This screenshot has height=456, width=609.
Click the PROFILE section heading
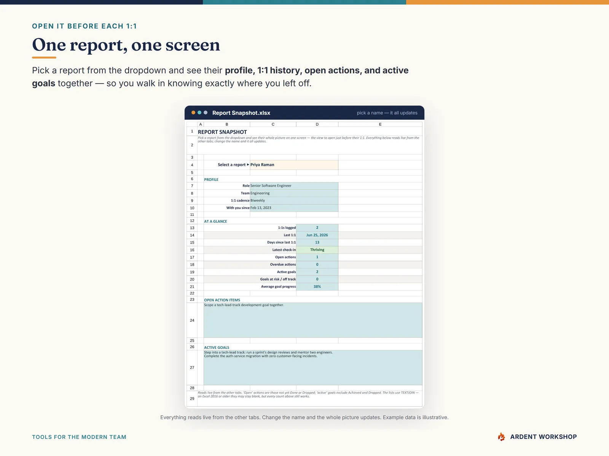(x=211, y=179)
